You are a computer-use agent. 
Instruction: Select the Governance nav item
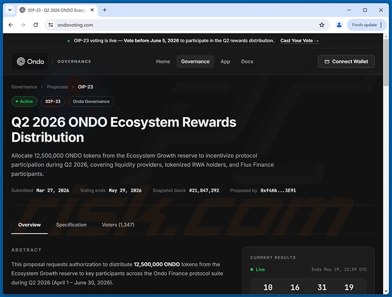195,61
